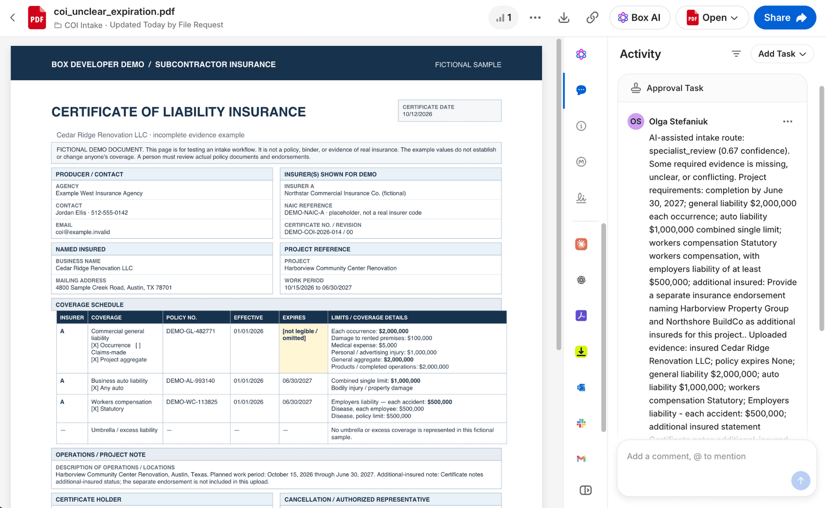This screenshot has height=508, width=826.
Task: Collapse the sidebar panel toggle icon
Action: [586, 490]
